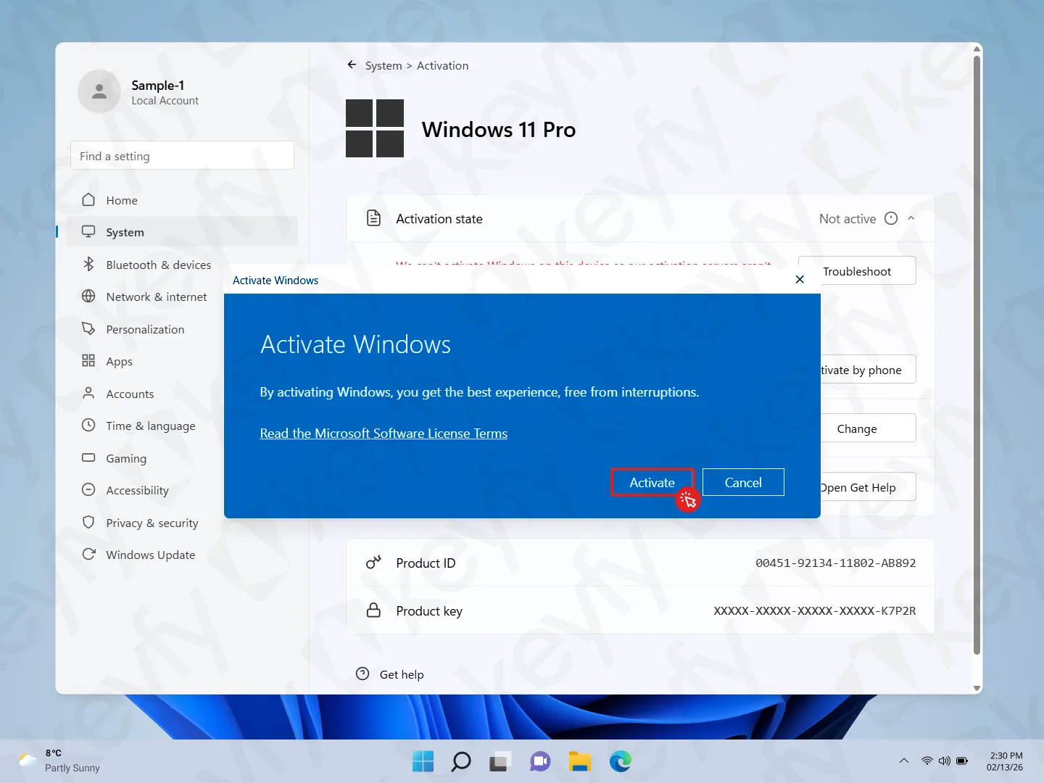
Task: Click the Not active warning icon
Action: 891,218
